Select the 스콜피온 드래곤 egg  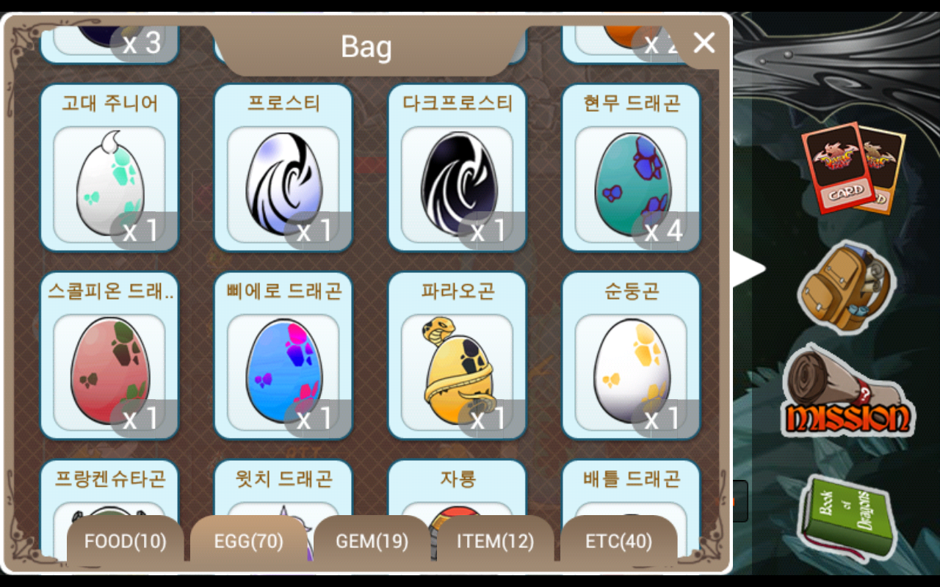pos(109,356)
